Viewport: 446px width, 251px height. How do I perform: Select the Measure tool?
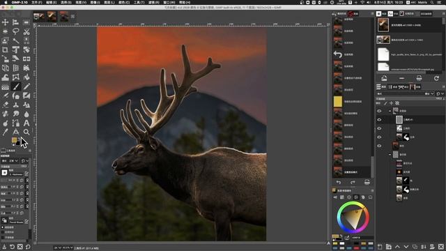15,132
